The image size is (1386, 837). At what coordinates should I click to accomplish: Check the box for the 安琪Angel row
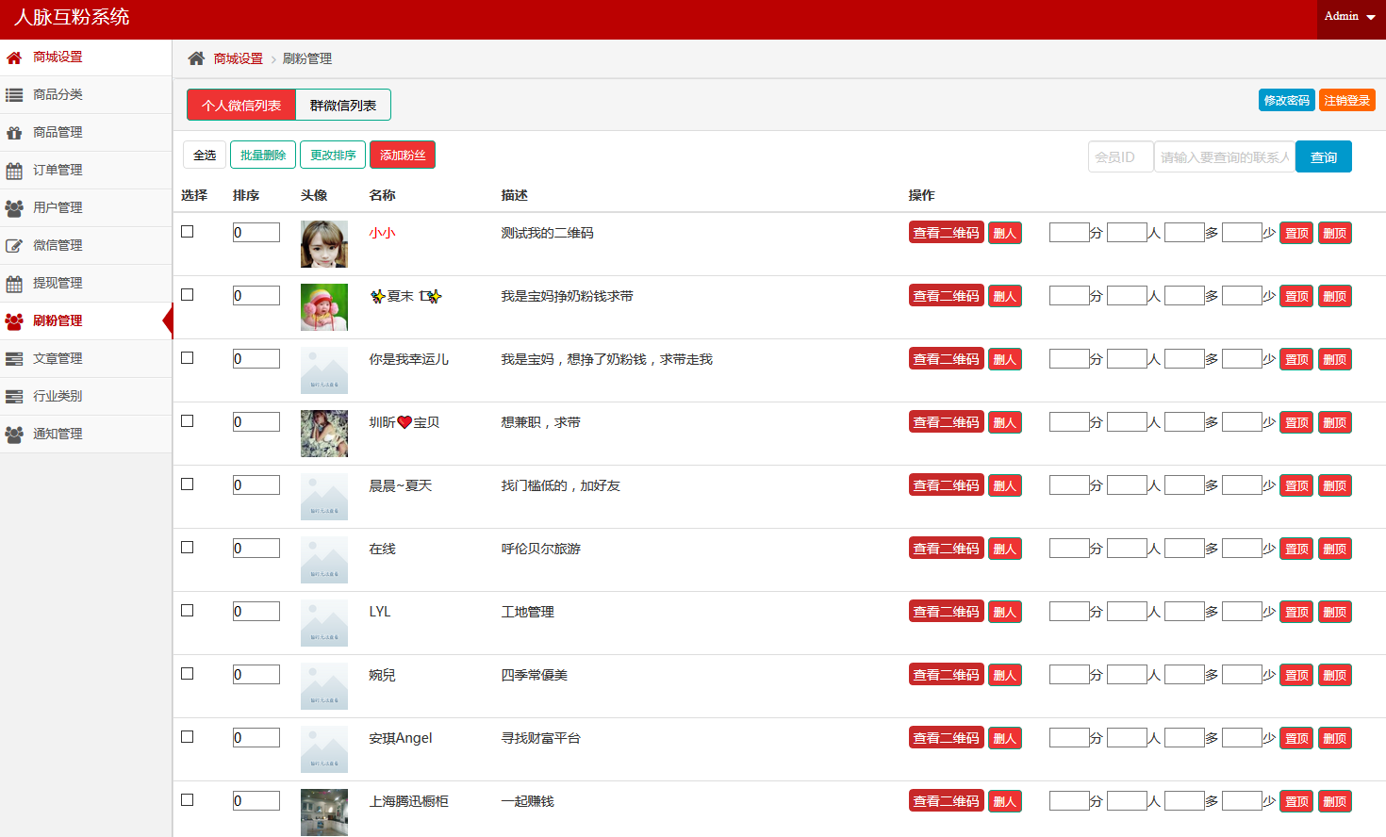[188, 737]
